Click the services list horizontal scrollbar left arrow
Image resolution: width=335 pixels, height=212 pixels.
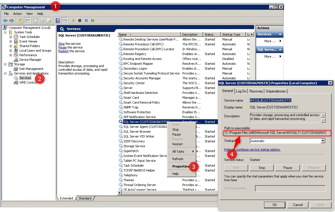(x=120, y=193)
